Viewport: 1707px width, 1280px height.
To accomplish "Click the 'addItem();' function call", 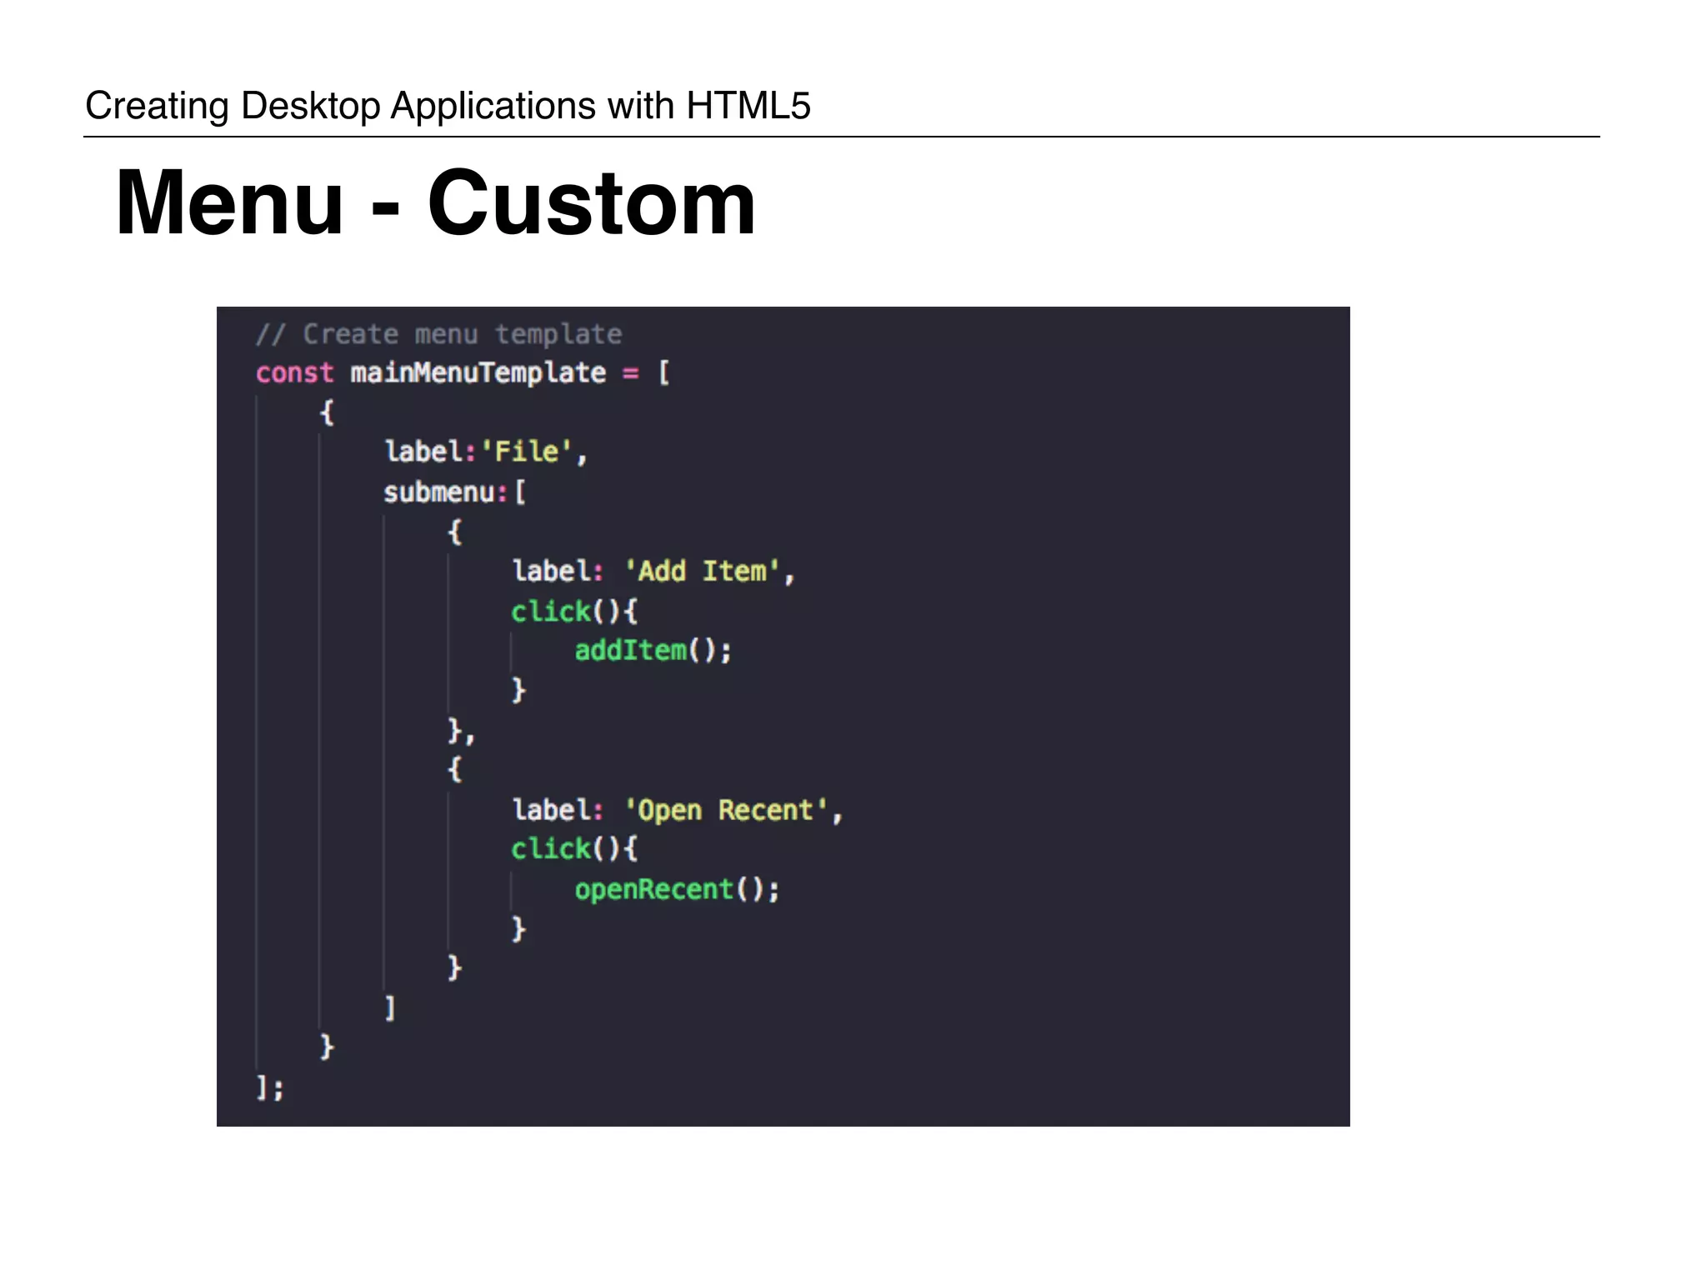I will 653,651.
